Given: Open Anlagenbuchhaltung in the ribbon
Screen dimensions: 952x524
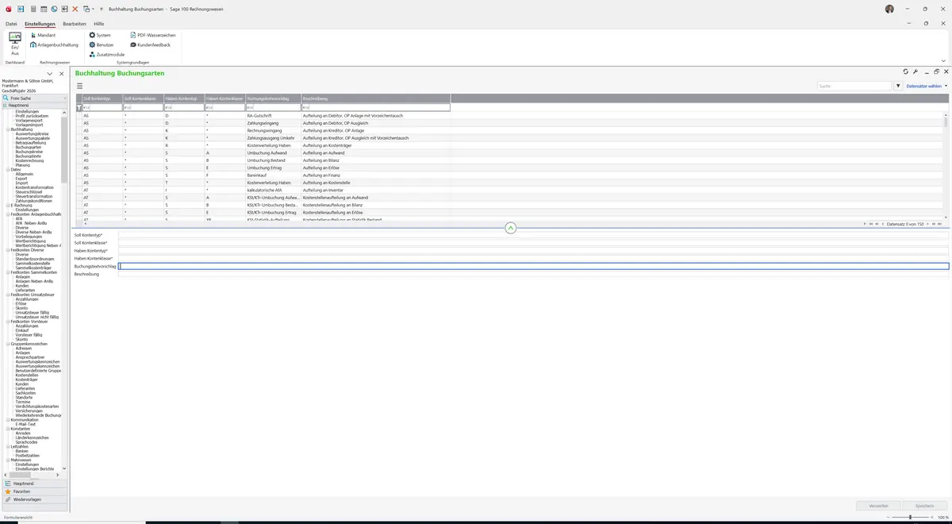Looking at the screenshot, I should click(55, 44).
